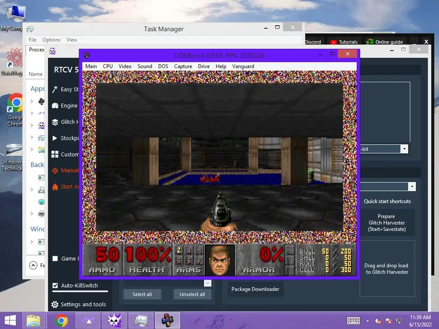
Task: Open the CPU menu in DOSBox-X
Action: click(108, 66)
